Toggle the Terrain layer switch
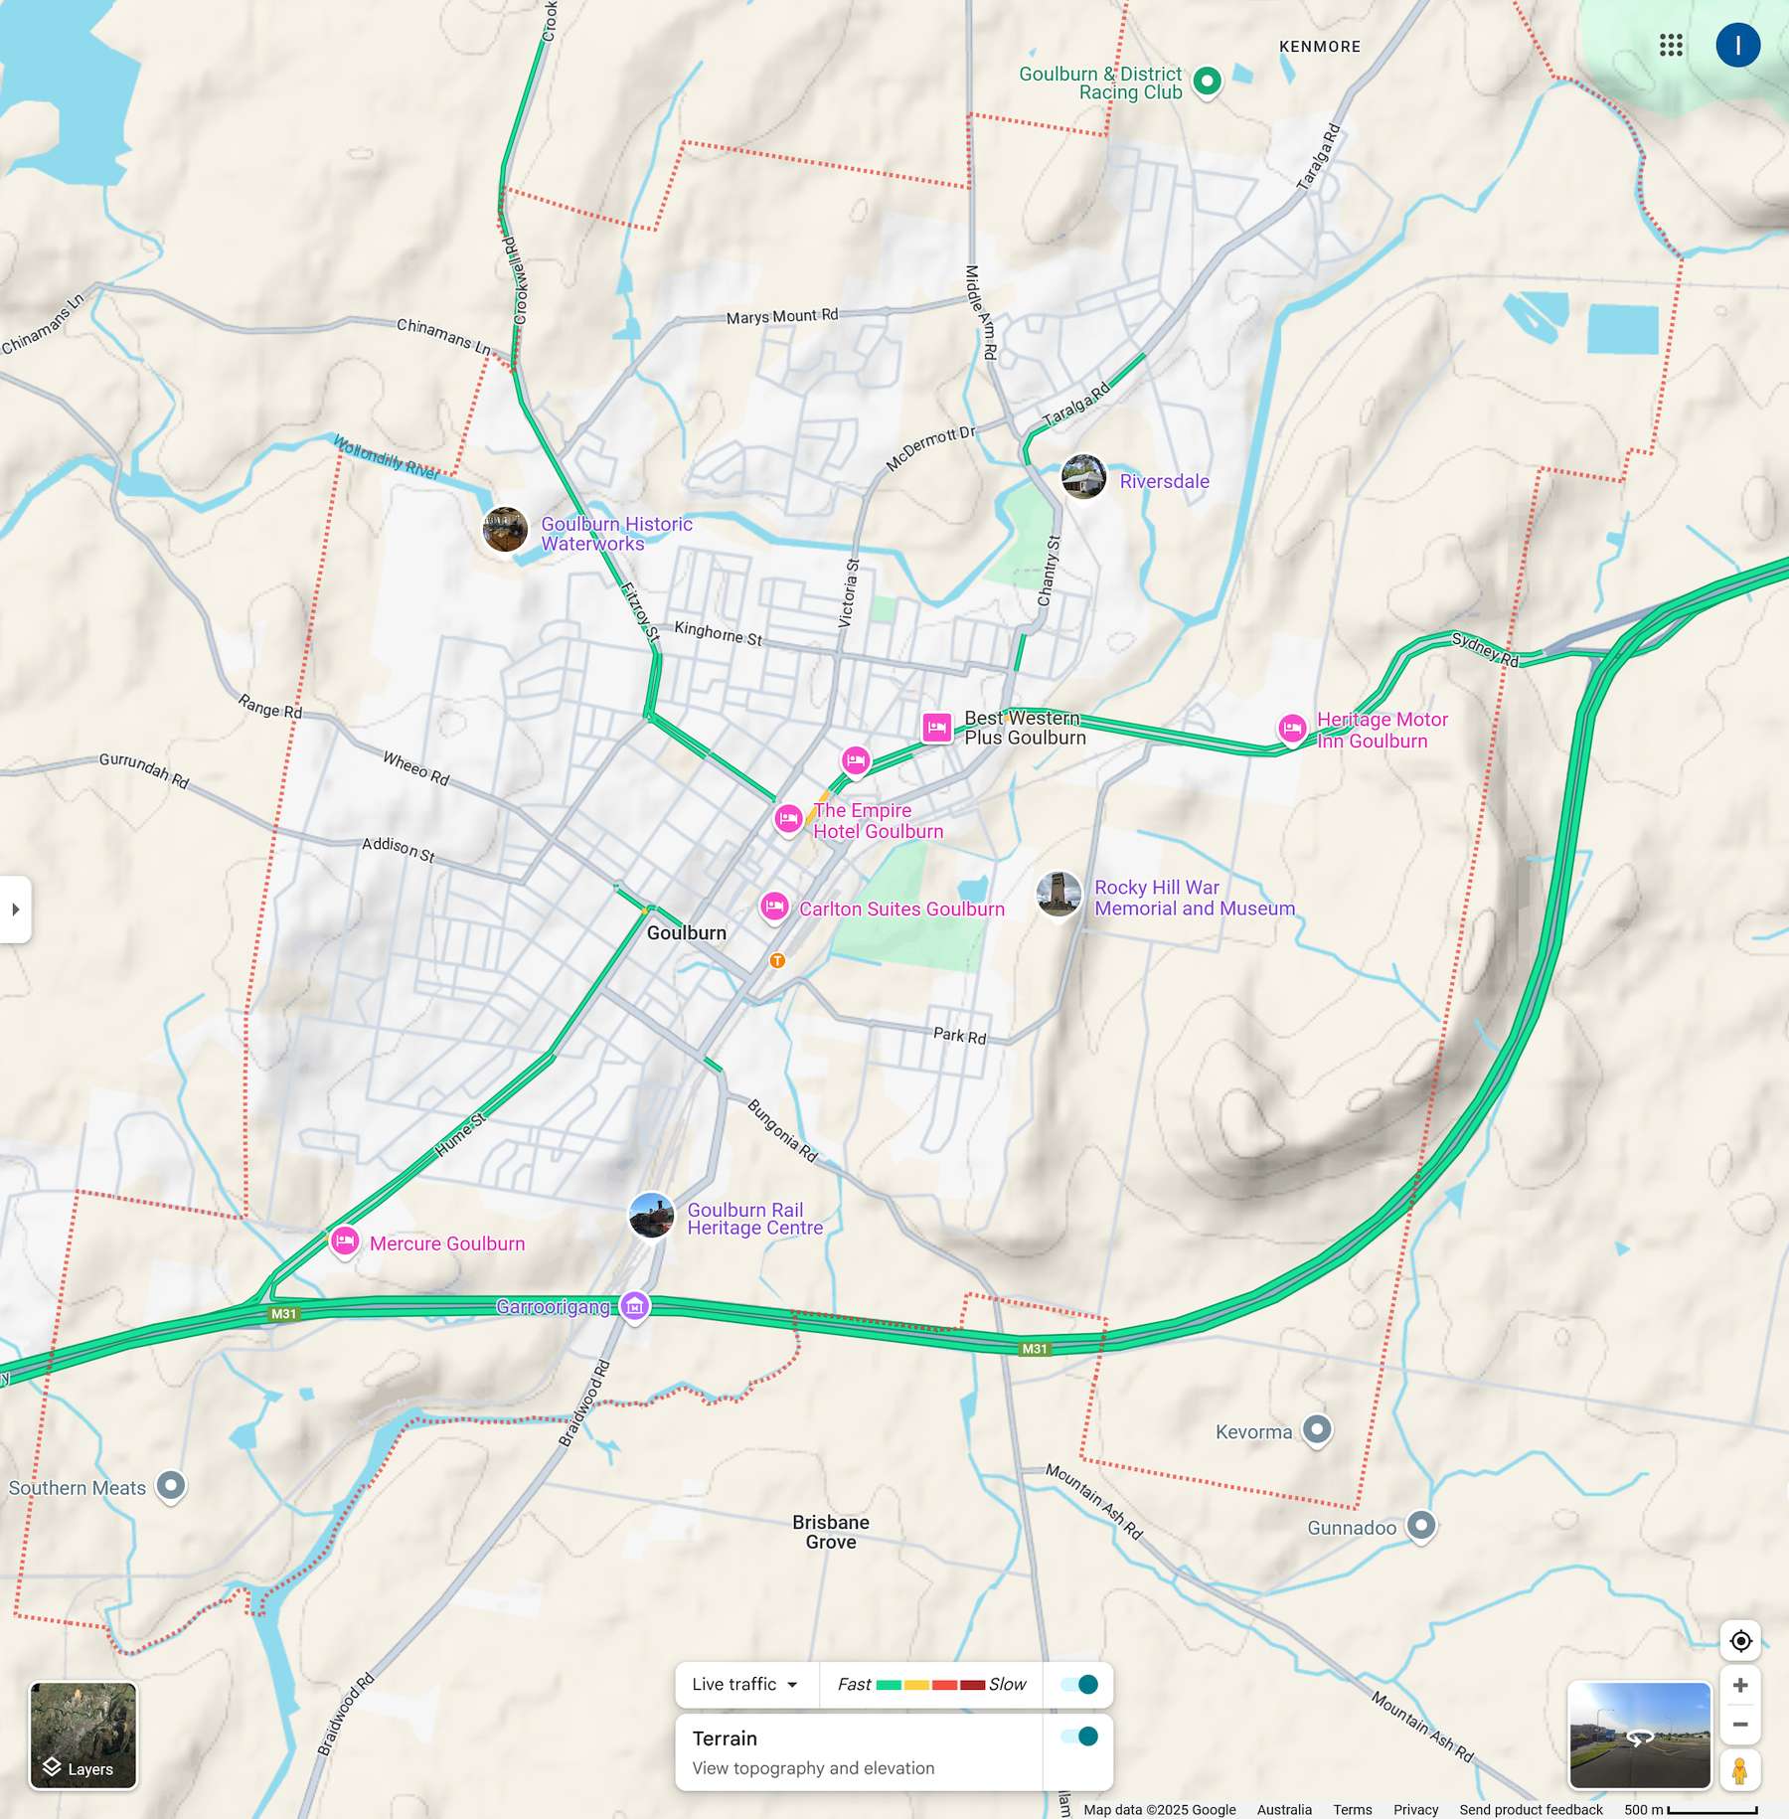 1078,1736
